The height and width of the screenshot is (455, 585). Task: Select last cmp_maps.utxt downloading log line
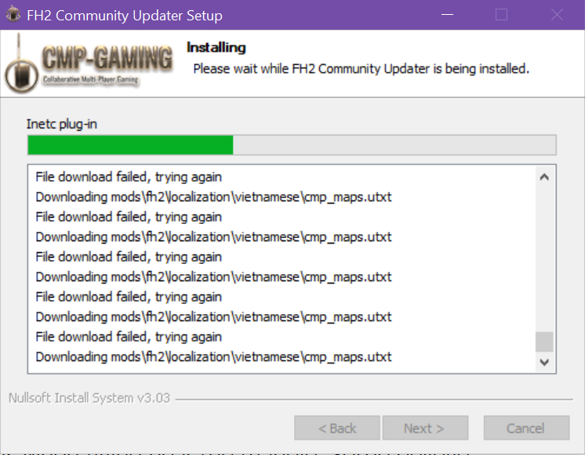[x=213, y=357]
